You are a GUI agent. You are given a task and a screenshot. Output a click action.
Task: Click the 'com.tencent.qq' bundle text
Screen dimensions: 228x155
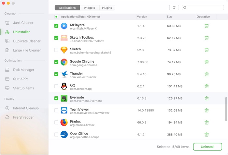pos(81,89)
